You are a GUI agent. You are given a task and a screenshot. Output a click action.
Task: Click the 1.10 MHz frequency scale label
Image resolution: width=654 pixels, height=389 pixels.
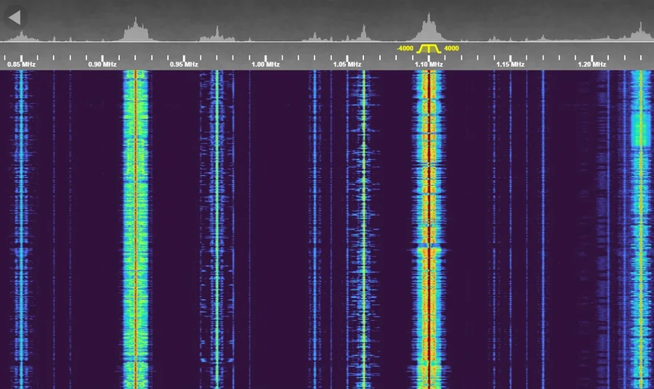pyautogui.click(x=428, y=64)
